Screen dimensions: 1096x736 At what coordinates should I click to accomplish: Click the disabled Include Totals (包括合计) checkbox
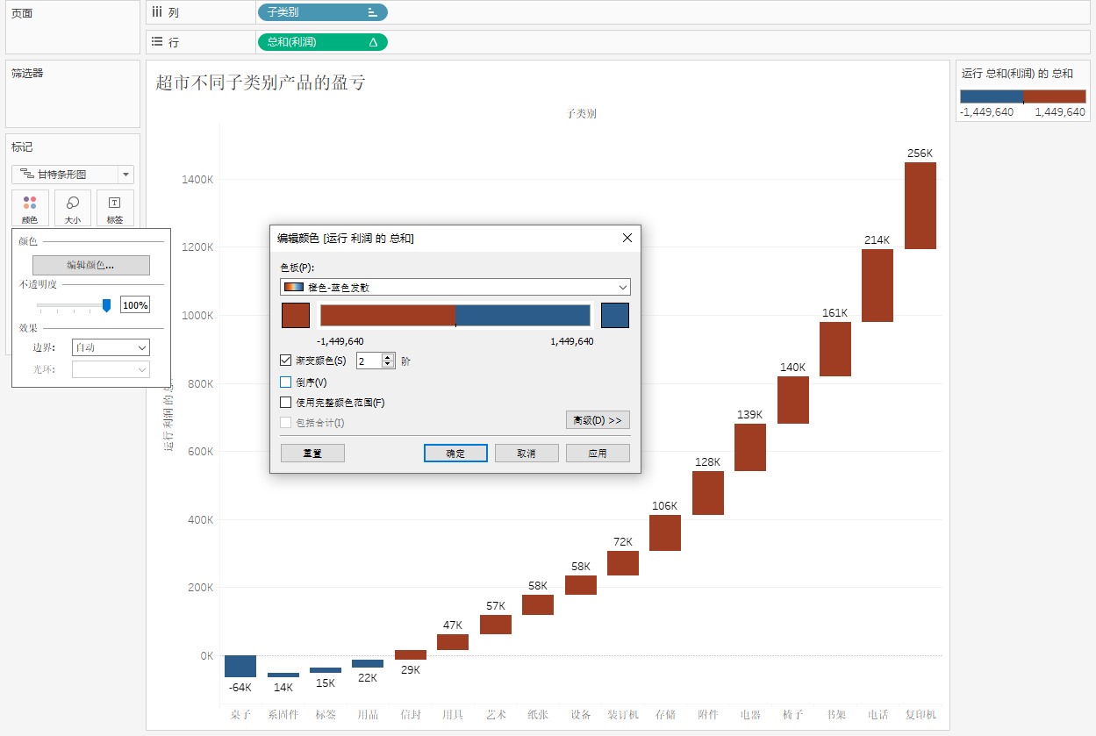point(285,423)
